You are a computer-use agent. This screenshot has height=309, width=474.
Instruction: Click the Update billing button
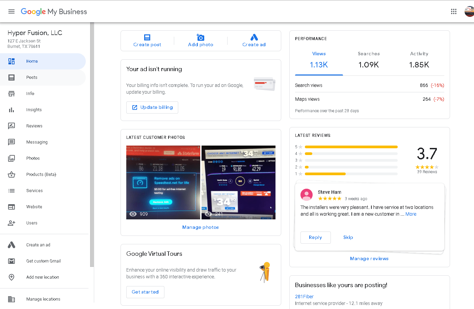[x=152, y=107]
